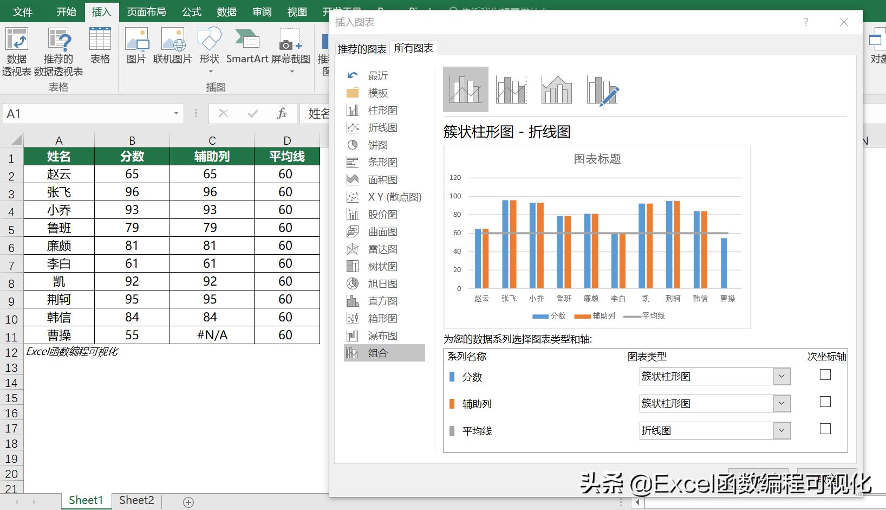Select the custom combination chart subtype
This screenshot has width=886, height=510.
click(x=602, y=89)
